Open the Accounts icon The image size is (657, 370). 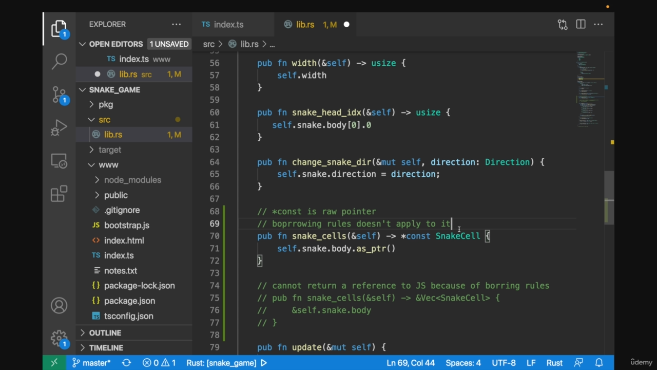[x=59, y=306]
